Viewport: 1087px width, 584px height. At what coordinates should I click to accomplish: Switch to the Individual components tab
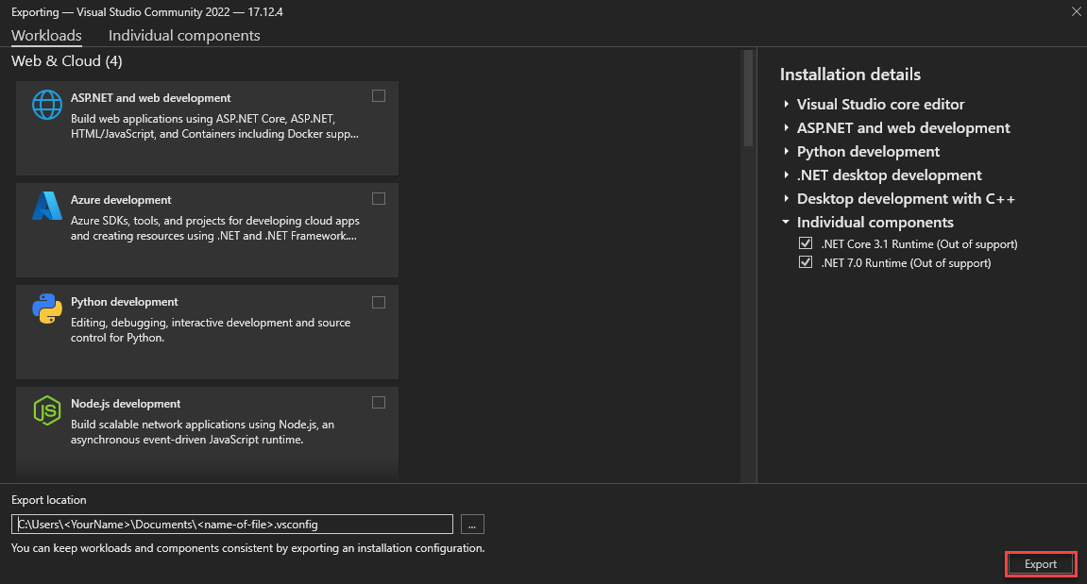point(184,35)
